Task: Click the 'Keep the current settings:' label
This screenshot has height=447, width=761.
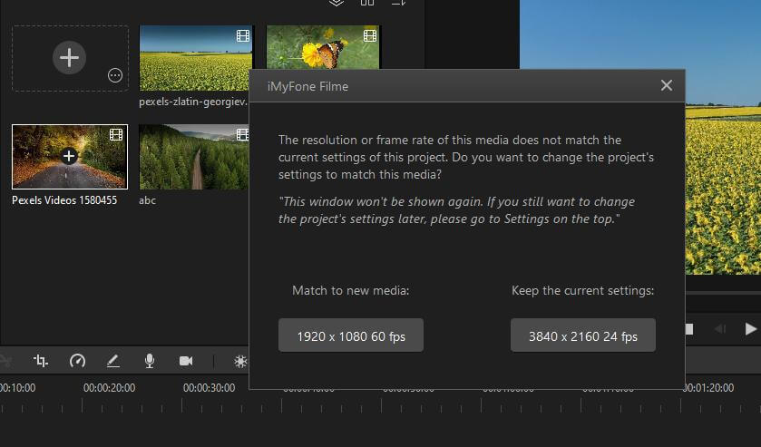Action: pyautogui.click(x=583, y=290)
